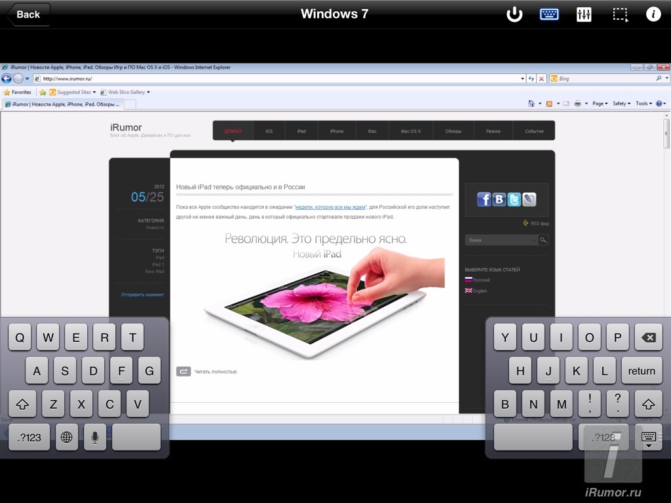Select the Обзоры nav tab
The width and height of the screenshot is (671, 503).
pyautogui.click(x=453, y=131)
